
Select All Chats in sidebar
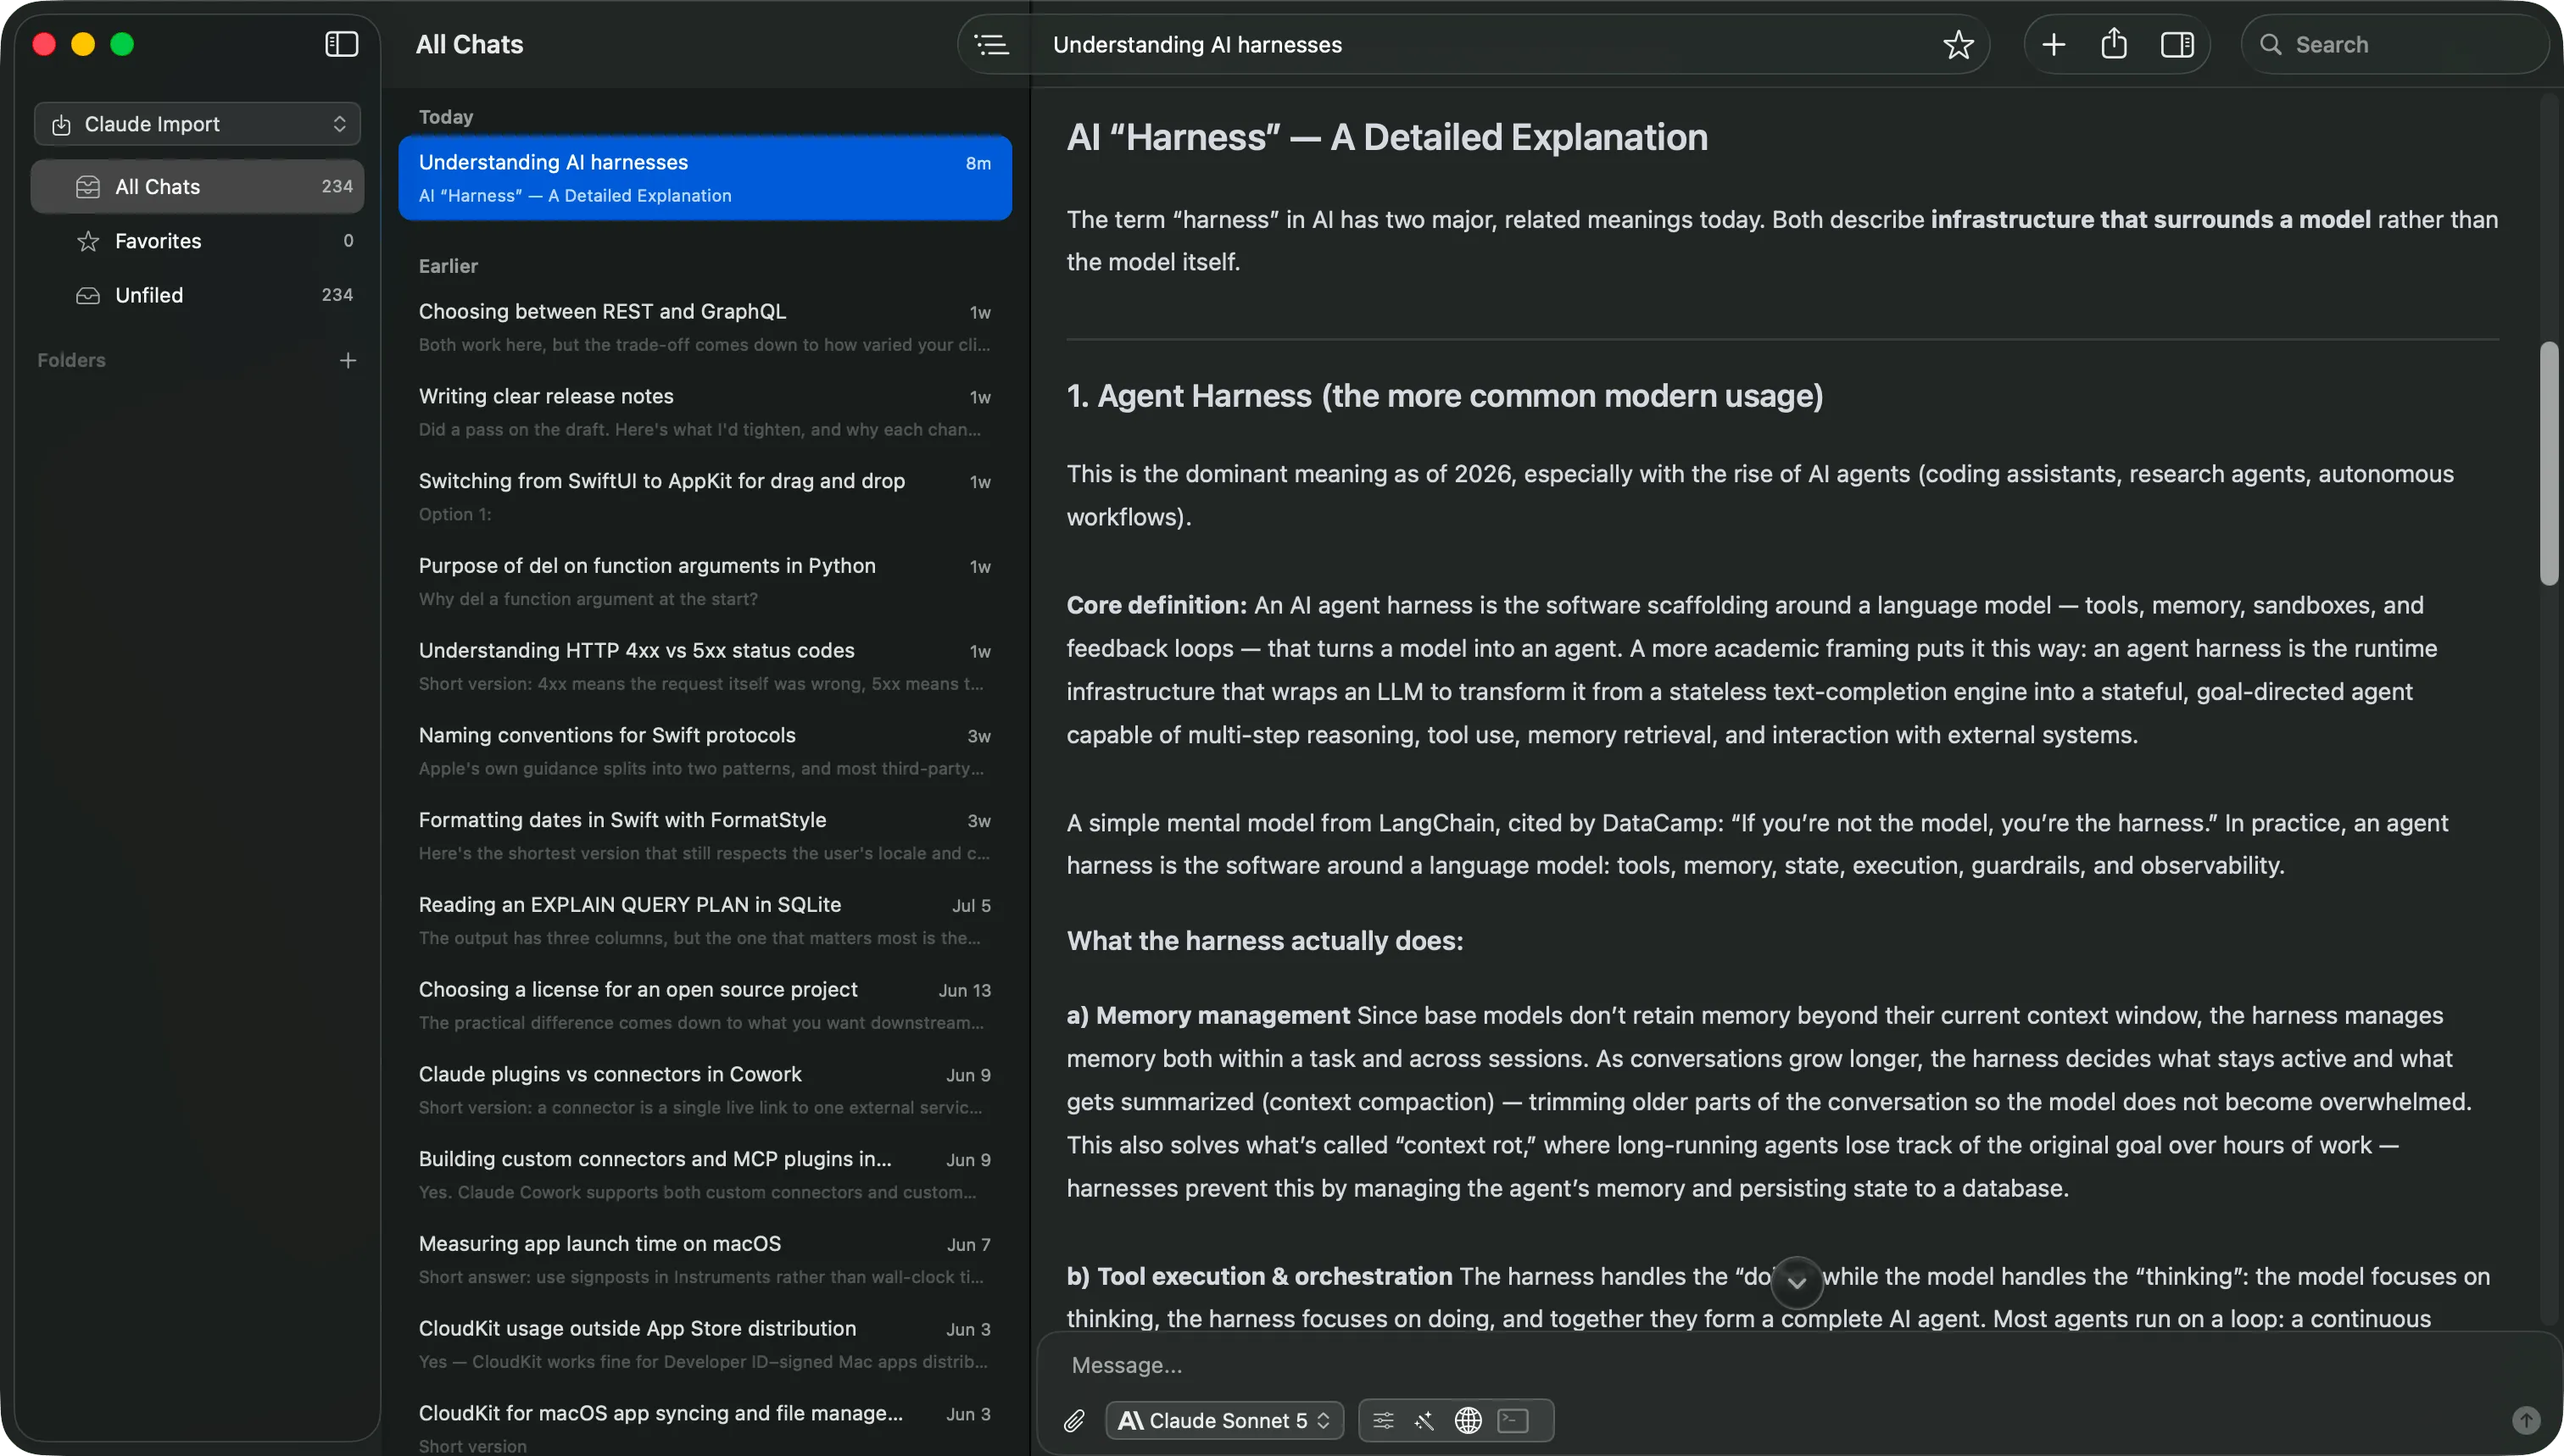click(x=198, y=186)
